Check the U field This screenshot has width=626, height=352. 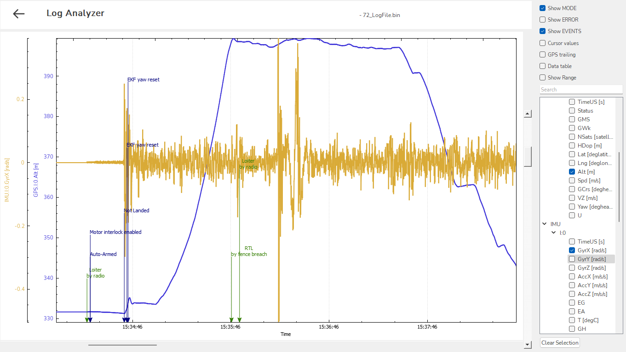[x=572, y=216]
